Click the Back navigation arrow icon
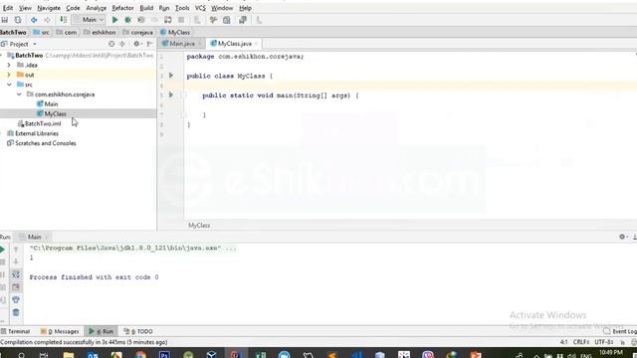 [34, 20]
